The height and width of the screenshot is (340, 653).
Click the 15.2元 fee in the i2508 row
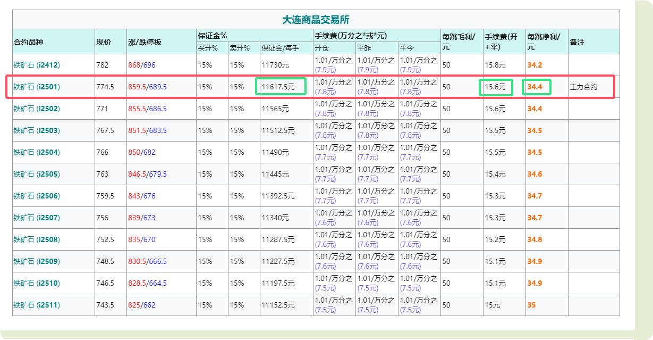coord(495,239)
